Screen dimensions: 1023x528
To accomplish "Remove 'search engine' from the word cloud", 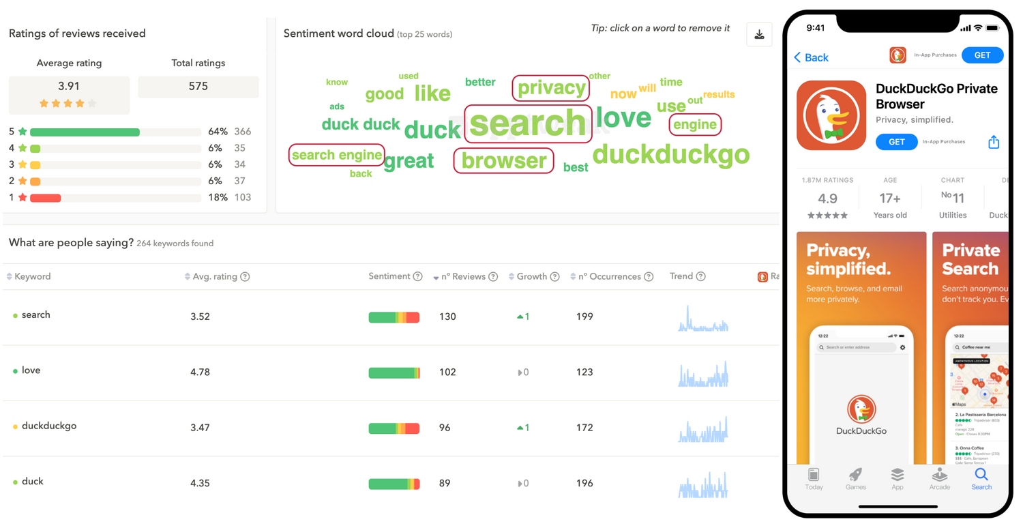I will click(336, 155).
